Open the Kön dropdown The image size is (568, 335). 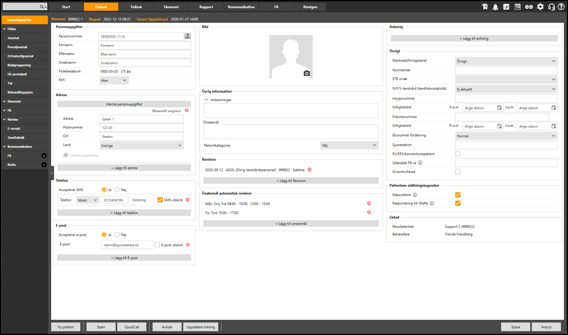(x=114, y=80)
